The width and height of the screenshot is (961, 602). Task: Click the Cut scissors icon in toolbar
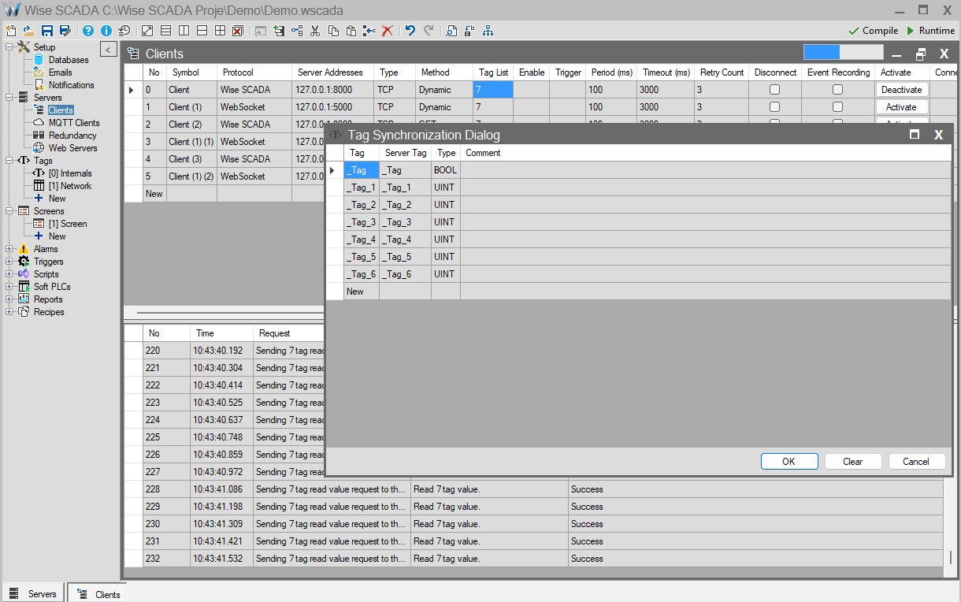pos(315,31)
